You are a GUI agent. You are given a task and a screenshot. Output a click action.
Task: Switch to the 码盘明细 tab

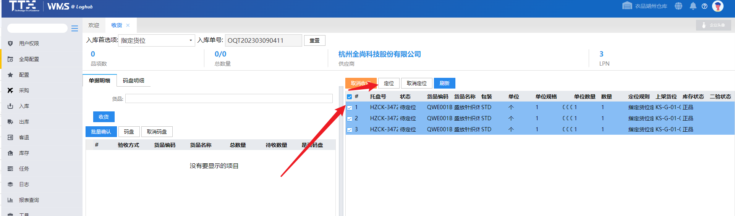(133, 81)
